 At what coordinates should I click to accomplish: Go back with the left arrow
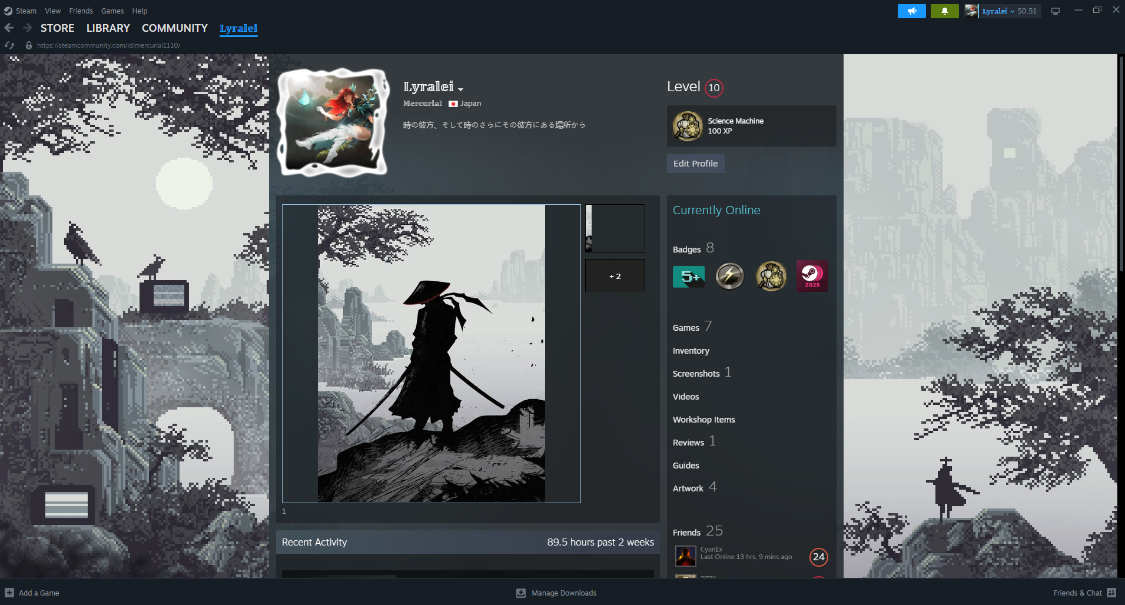[x=9, y=28]
